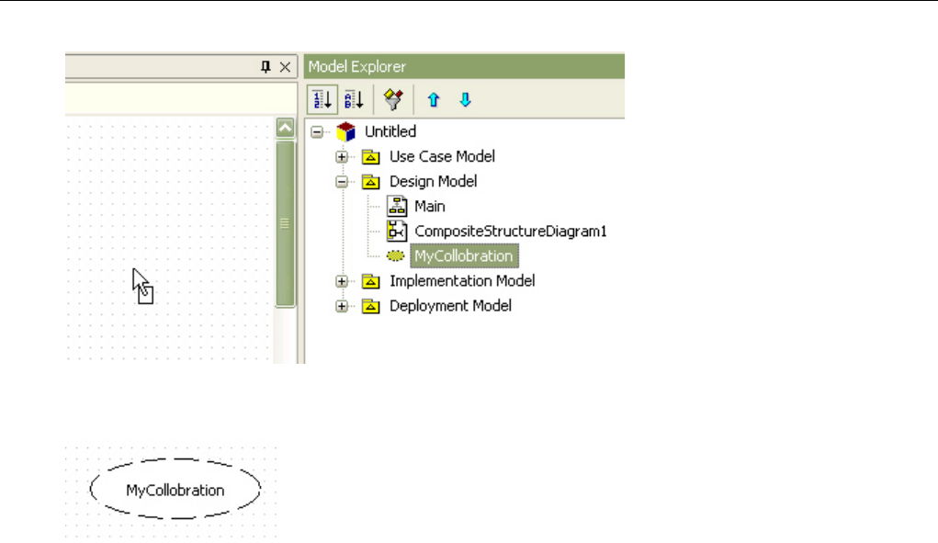This screenshot has height=543, width=938.
Task: Select Design Model in the tree
Action: pos(433,182)
